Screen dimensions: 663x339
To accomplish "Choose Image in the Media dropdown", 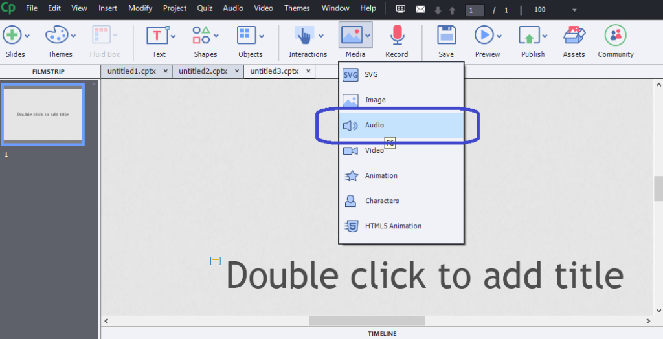I will point(401,100).
